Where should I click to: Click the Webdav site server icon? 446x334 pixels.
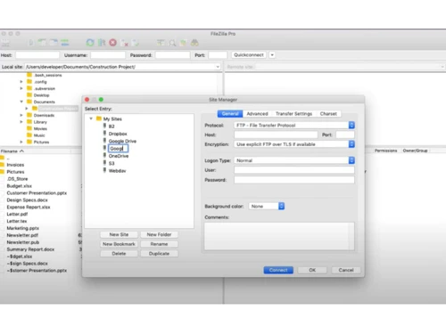(104, 170)
